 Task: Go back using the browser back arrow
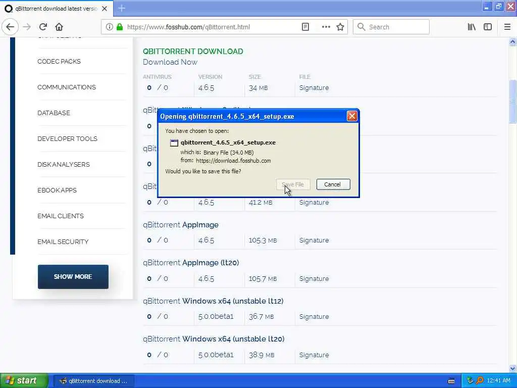10,27
